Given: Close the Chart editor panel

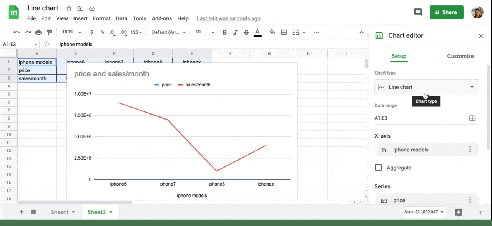Looking at the screenshot, I should click(481, 36).
